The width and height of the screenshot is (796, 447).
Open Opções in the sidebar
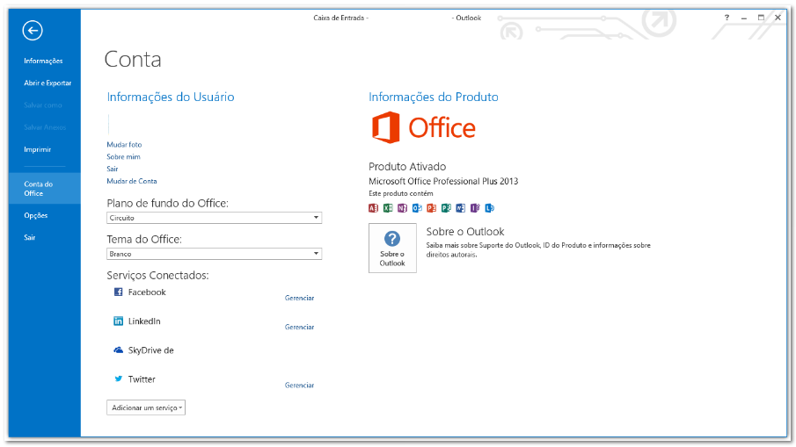pos(35,215)
